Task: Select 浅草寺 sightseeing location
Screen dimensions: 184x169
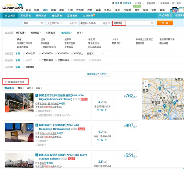Action: (68, 39)
